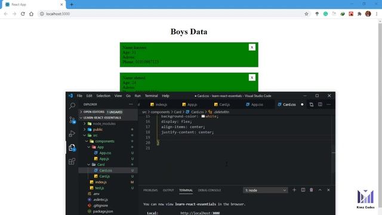
Task: Open the Help menu in VS Code
Action: point(166,96)
